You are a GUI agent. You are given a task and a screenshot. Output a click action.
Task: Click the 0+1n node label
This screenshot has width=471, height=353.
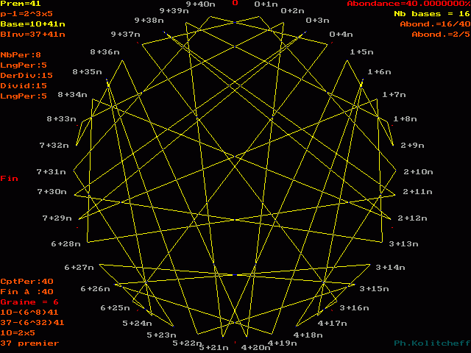[266, 4]
